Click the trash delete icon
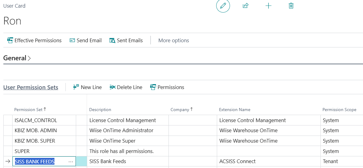Image resolution: width=363 pixels, height=168 pixels. click(291, 6)
